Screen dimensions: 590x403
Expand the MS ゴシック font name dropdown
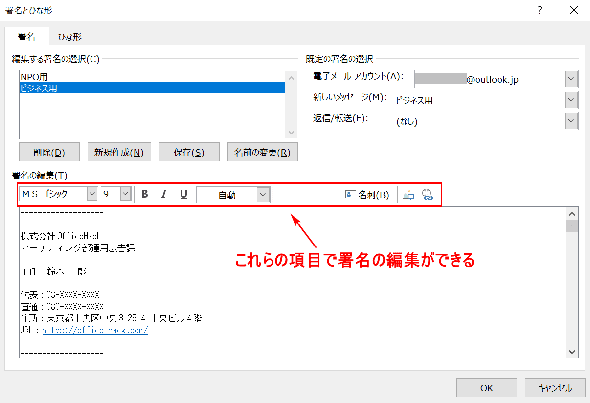pyautogui.click(x=92, y=194)
